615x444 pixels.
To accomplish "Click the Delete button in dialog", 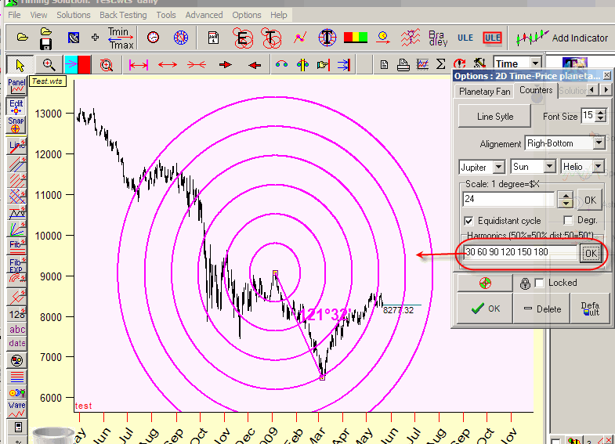I will click(x=541, y=309).
